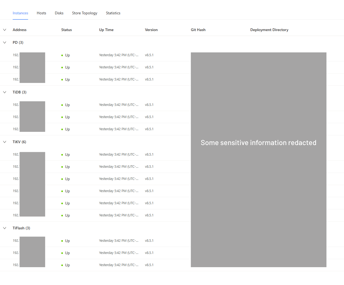Select the TiDB (3) group label
The image size is (344, 285).
click(19, 92)
